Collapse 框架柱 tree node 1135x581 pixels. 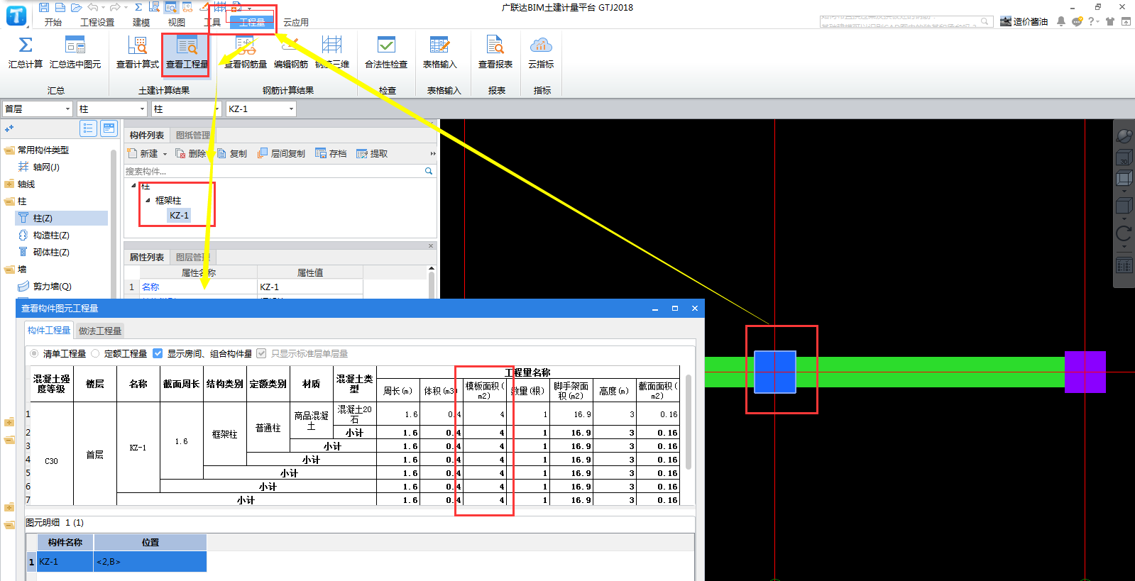[148, 200]
